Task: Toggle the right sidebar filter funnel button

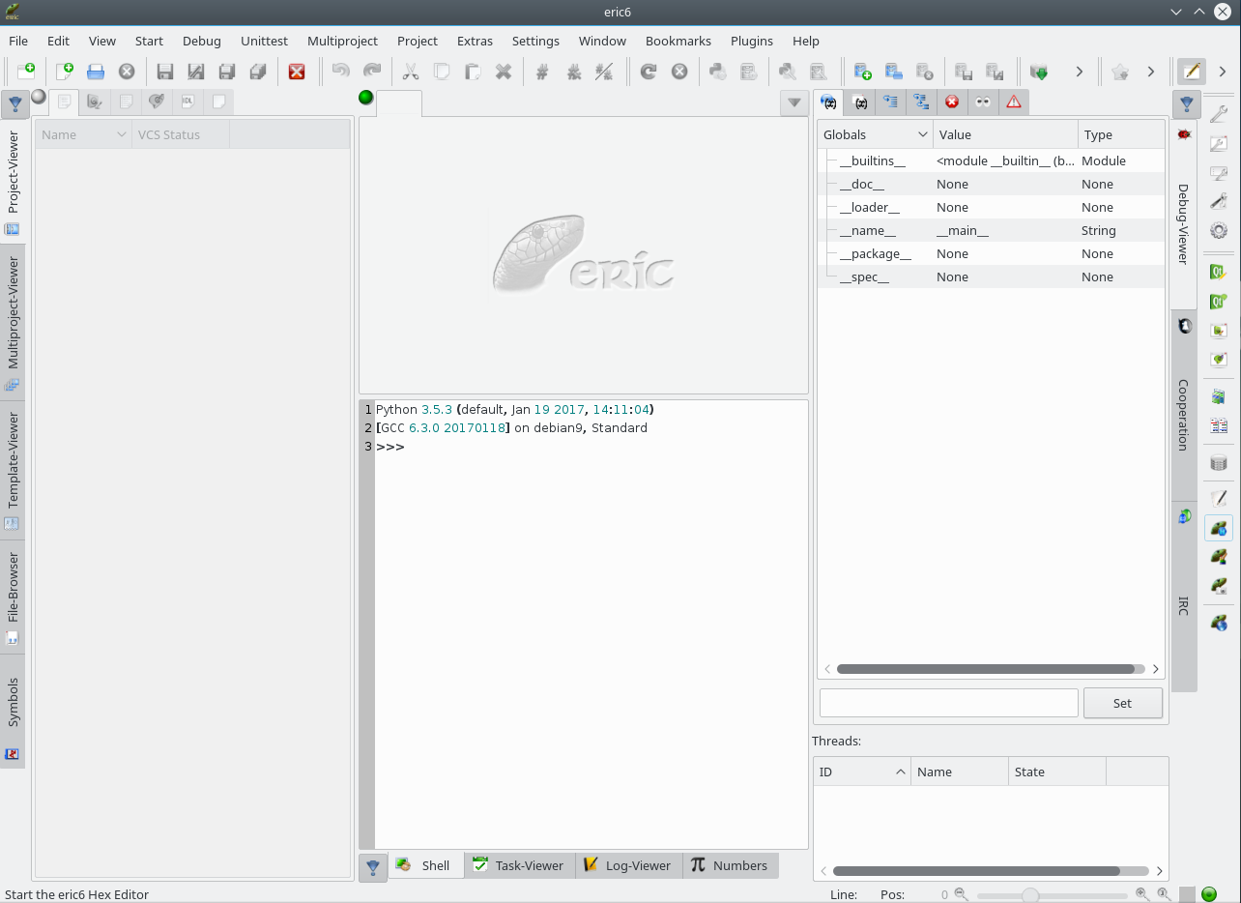Action: click(x=1187, y=103)
